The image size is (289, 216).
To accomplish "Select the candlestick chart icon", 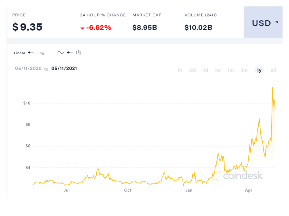I will coord(79,52).
